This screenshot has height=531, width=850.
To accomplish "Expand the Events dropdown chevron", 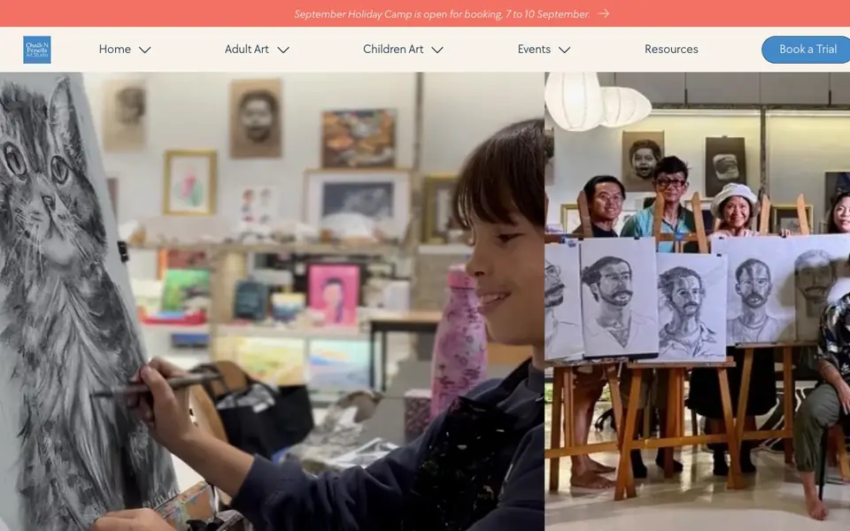I will coord(564,50).
